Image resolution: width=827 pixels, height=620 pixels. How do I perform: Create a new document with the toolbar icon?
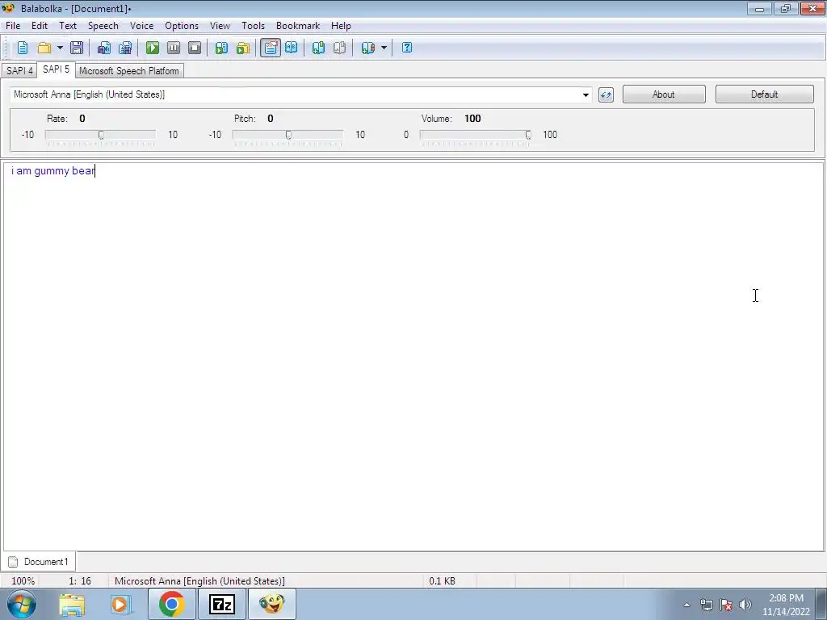pyautogui.click(x=22, y=48)
